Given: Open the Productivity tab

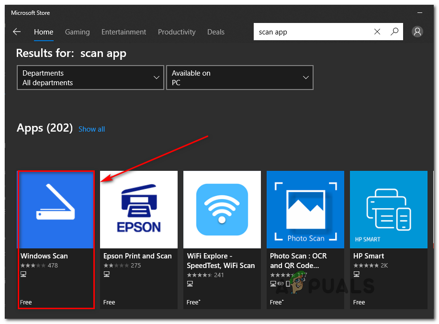Looking at the screenshot, I should 177,32.
